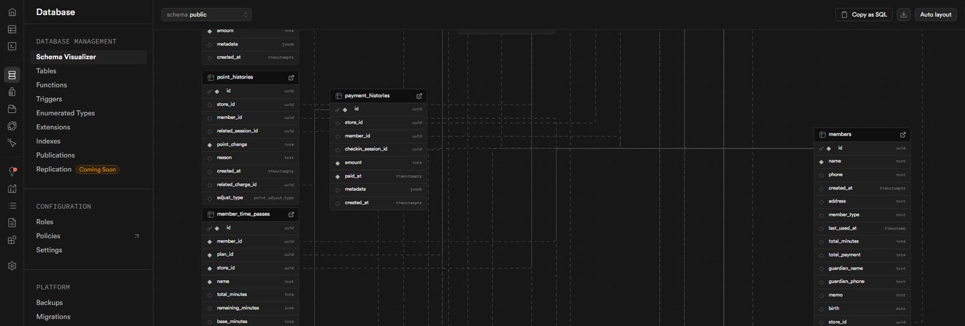Open the Integrations icon
The image size is (965, 326).
(12, 239)
